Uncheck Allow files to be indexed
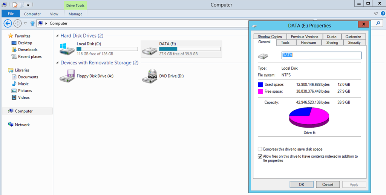The width and height of the screenshot is (386, 195). click(260, 156)
